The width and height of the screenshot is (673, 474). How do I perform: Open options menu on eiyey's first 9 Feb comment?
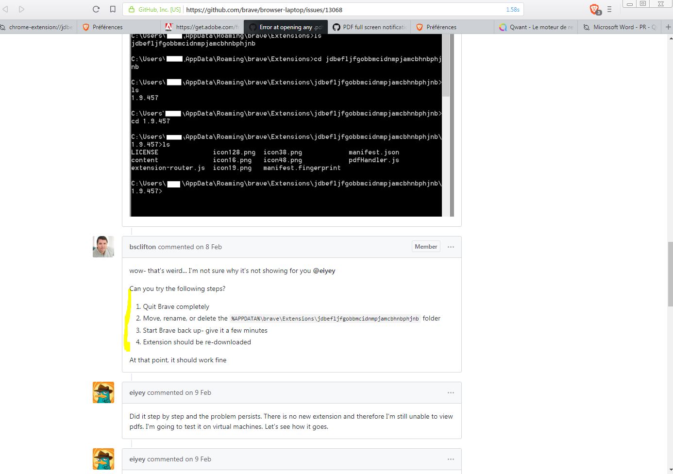tap(451, 392)
